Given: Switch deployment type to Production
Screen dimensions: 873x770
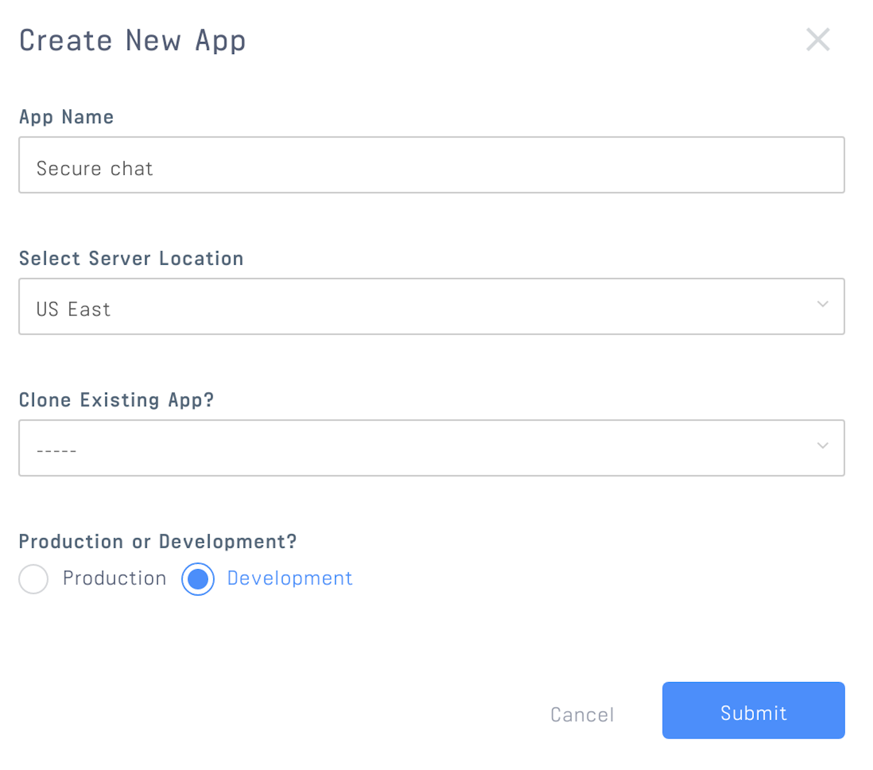Looking at the screenshot, I should (x=33, y=580).
